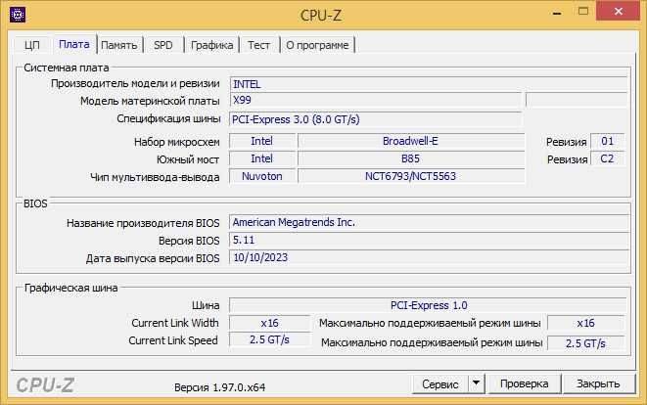Image resolution: width=647 pixels, height=405 pixels.
Task: Click the PCI-Express 3.0 (8.0 GT/s) field
Action: pyautogui.click(x=375, y=119)
